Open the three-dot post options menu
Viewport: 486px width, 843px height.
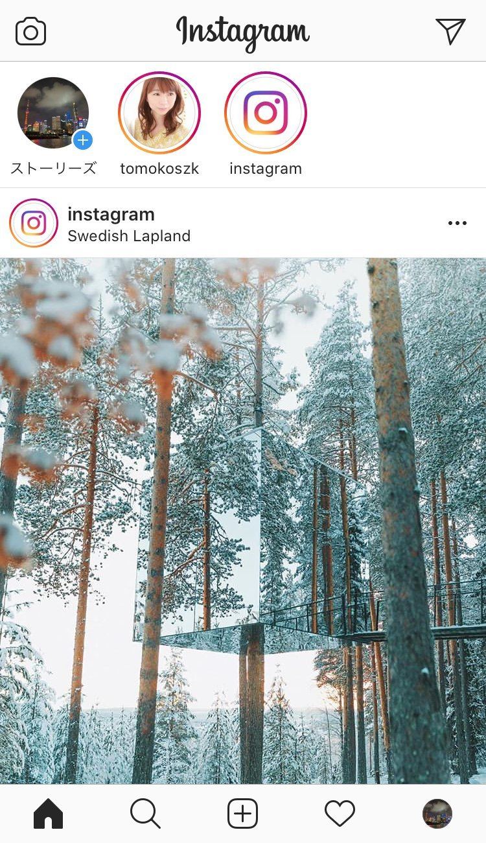point(457,223)
